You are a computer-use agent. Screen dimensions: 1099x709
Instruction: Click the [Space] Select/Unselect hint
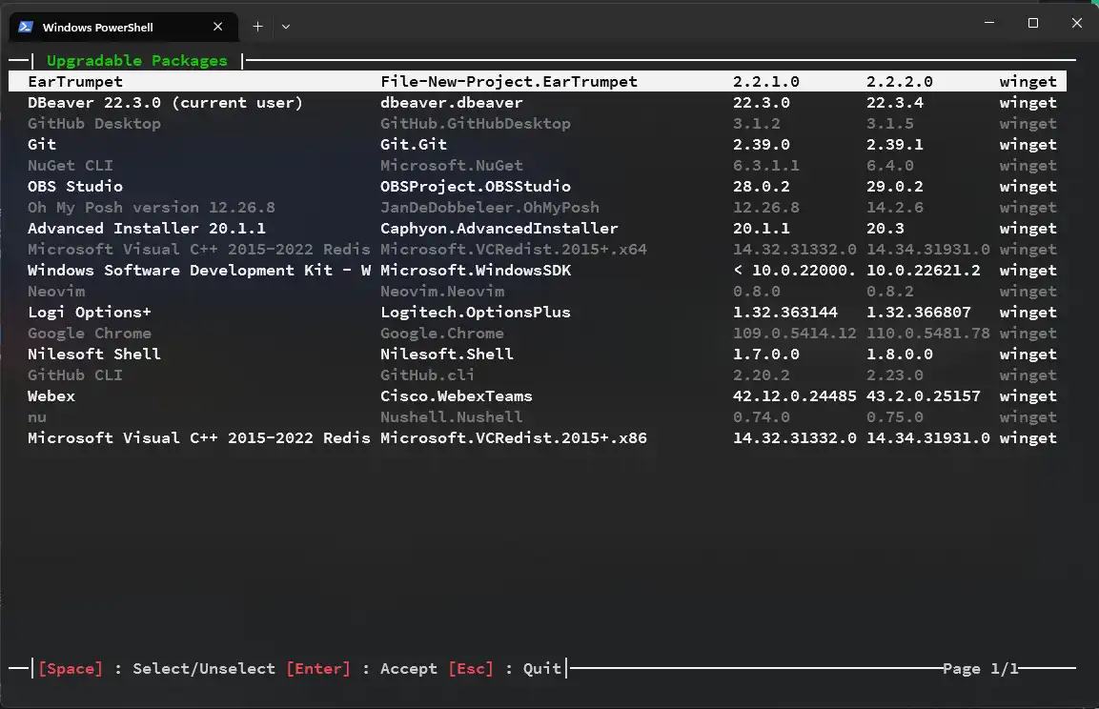[x=157, y=668]
